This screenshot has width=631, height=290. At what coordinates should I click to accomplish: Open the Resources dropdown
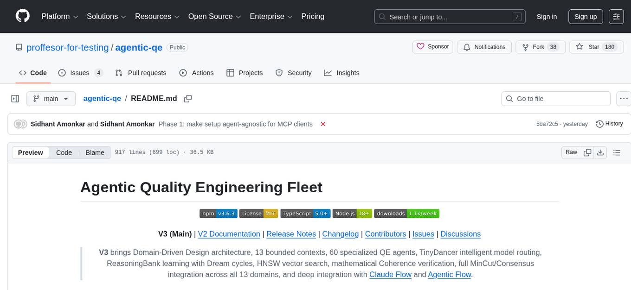[157, 16]
